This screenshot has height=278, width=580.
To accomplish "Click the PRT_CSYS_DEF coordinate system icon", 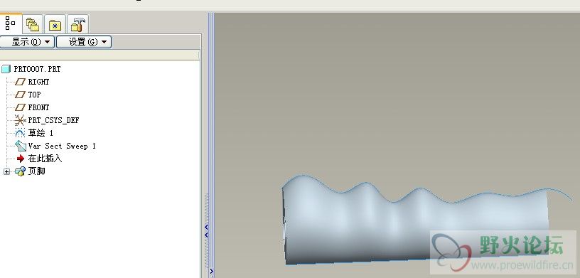I will point(20,120).
